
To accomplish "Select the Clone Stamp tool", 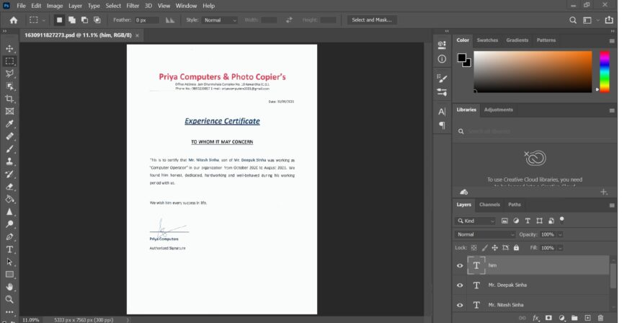I will (9, 161).
